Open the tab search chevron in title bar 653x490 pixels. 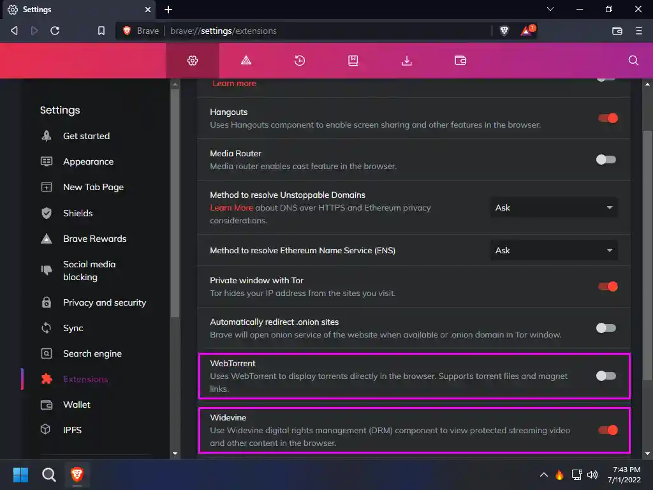click(550, 9)
